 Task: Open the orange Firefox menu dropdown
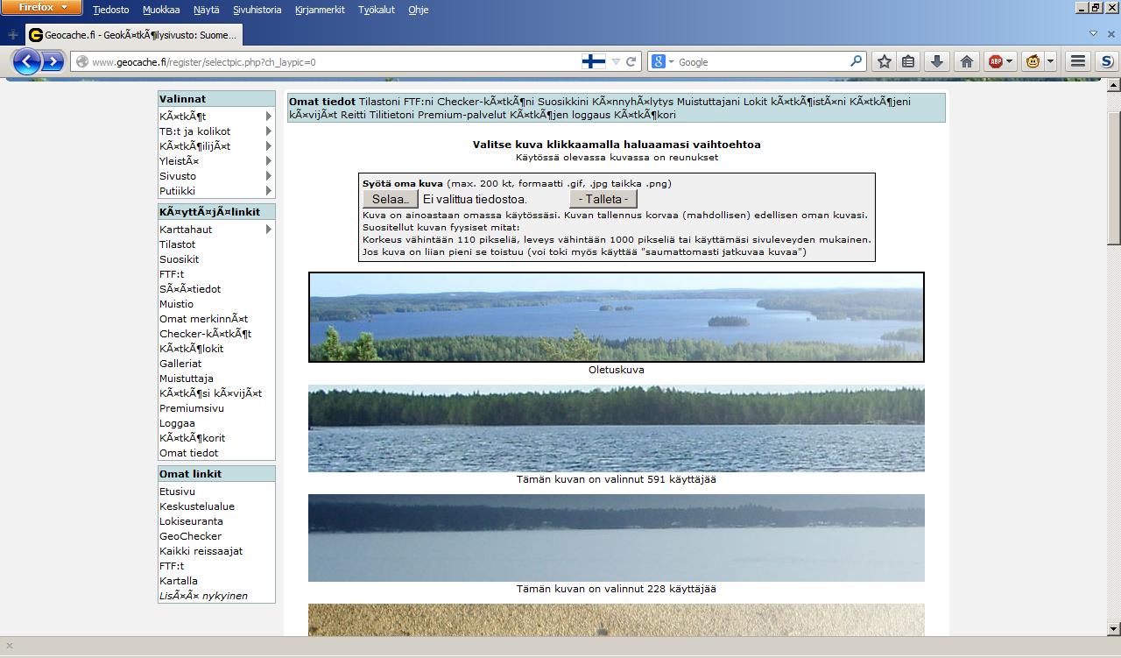click(x=42, y=8)
